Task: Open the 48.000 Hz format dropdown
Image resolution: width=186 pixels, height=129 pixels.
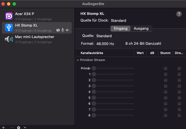Action: pos(105,44)
